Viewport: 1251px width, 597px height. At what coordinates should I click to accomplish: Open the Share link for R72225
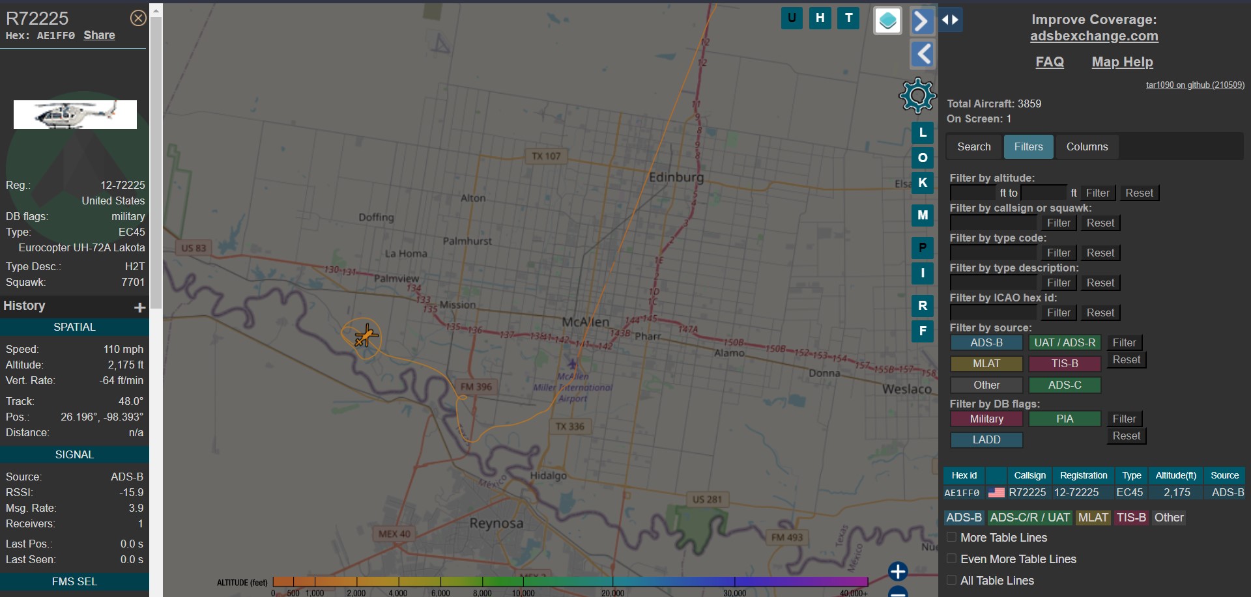tap(99, 35)
